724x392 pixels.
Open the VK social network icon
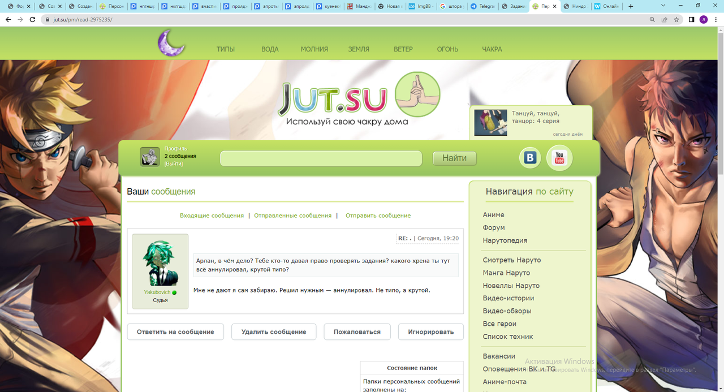tap(530, 158)
